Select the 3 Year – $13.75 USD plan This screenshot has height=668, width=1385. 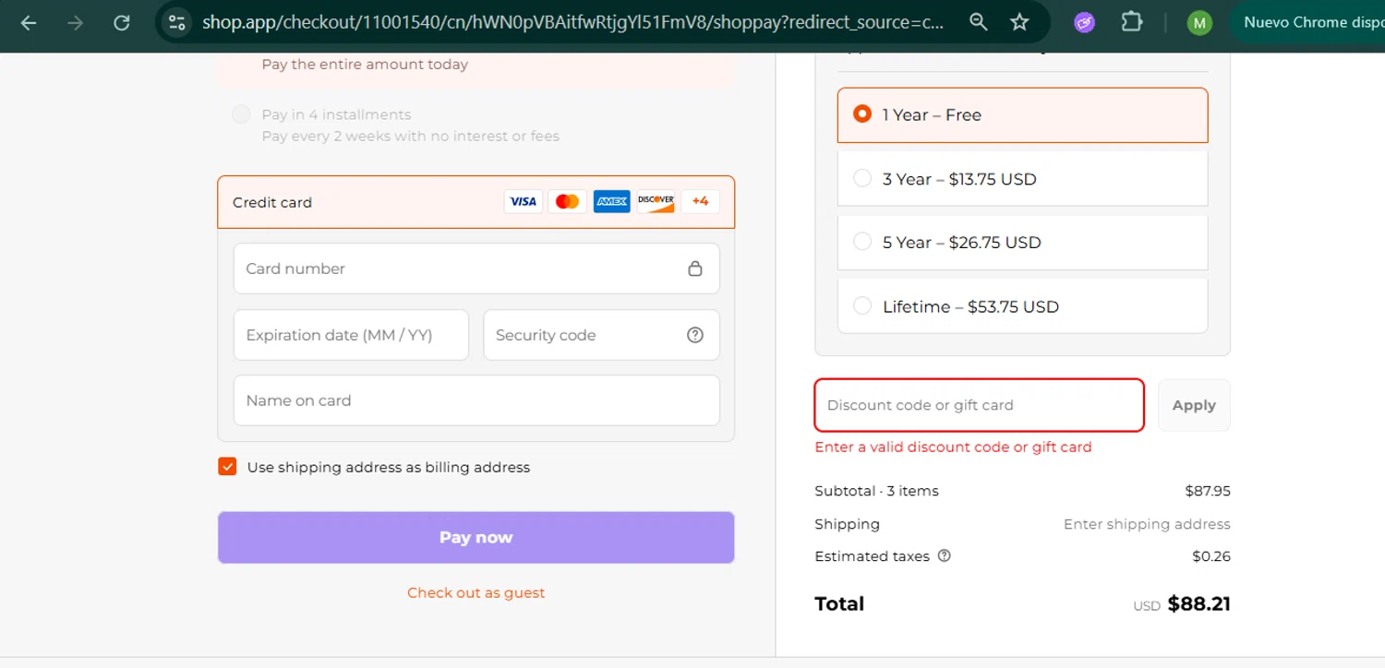pyautogui.click(x=862, y=179)
